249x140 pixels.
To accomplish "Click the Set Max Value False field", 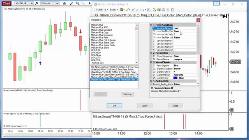I will click(x=185, y=37).
